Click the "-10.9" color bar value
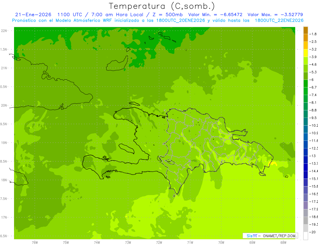The image size is (318, 246). pos(314,133)
